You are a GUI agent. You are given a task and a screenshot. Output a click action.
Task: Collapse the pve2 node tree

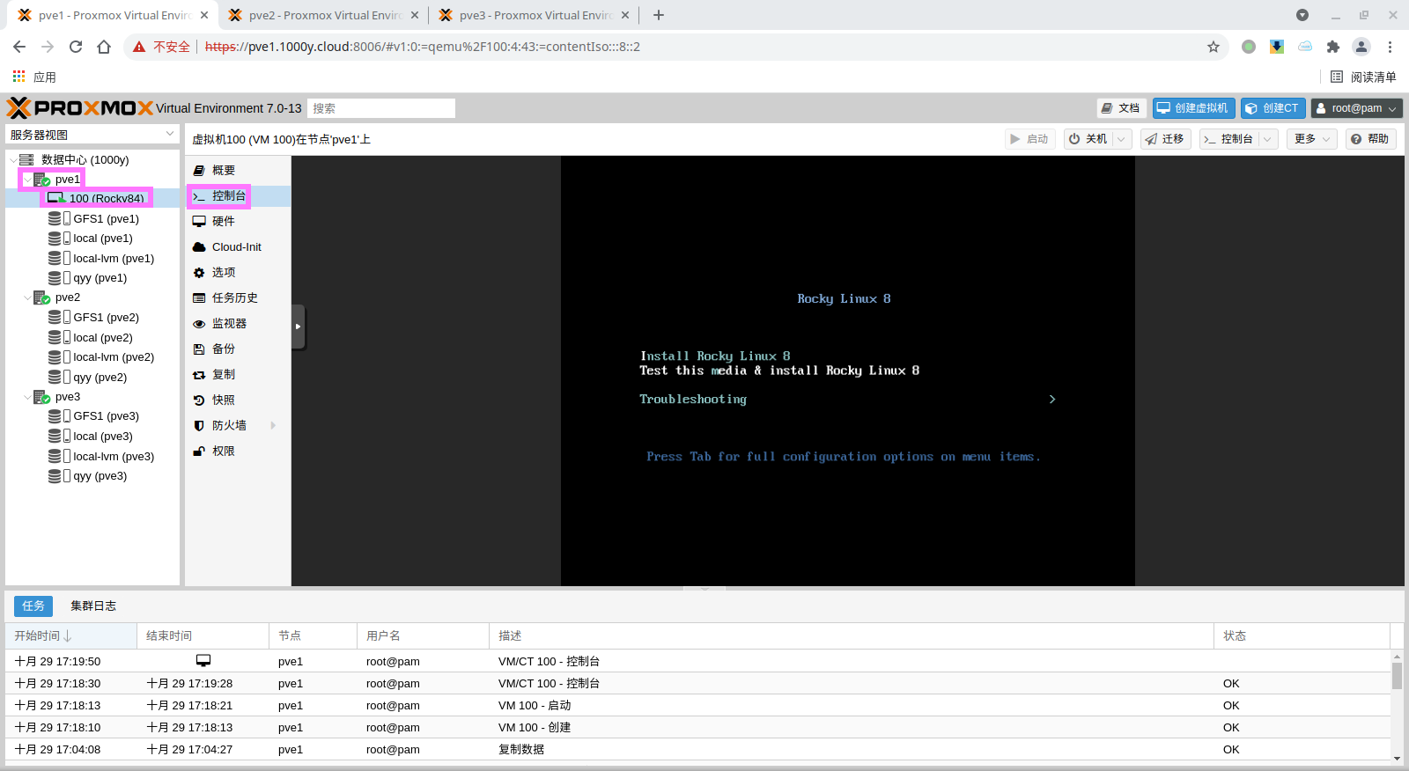(x=27, y=297)
